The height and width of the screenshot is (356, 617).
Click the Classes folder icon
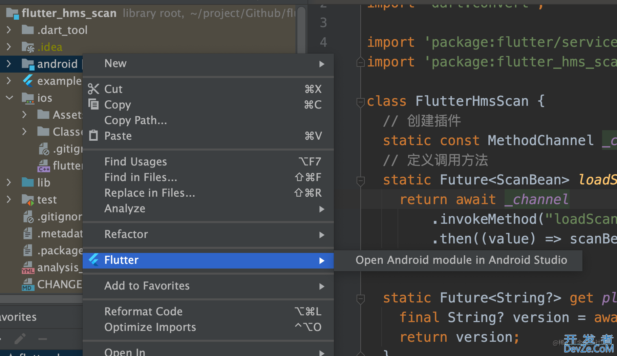pos(43,132)
